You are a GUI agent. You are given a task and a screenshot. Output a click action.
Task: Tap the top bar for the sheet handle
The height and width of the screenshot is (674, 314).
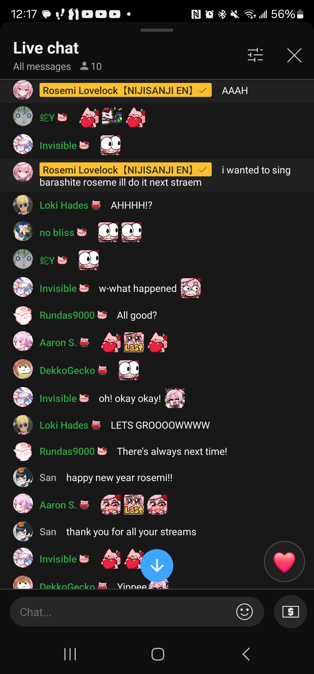click(157, 30)
